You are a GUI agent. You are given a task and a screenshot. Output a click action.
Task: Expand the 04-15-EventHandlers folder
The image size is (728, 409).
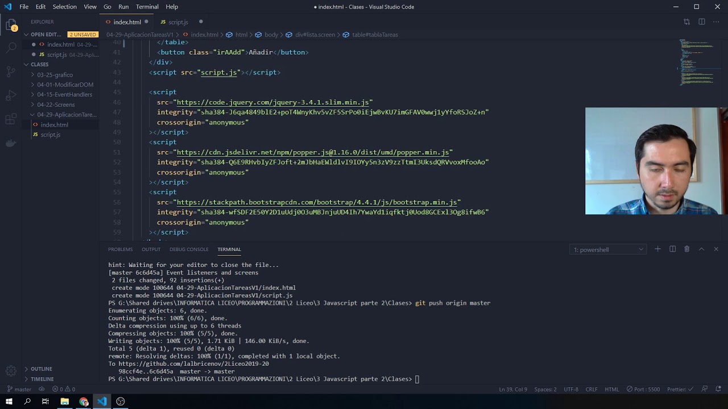(64, 95)
